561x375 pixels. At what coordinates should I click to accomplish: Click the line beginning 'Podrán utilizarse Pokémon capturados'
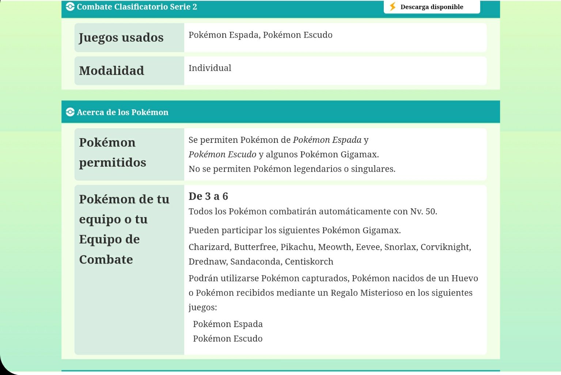tap(333, 279)
